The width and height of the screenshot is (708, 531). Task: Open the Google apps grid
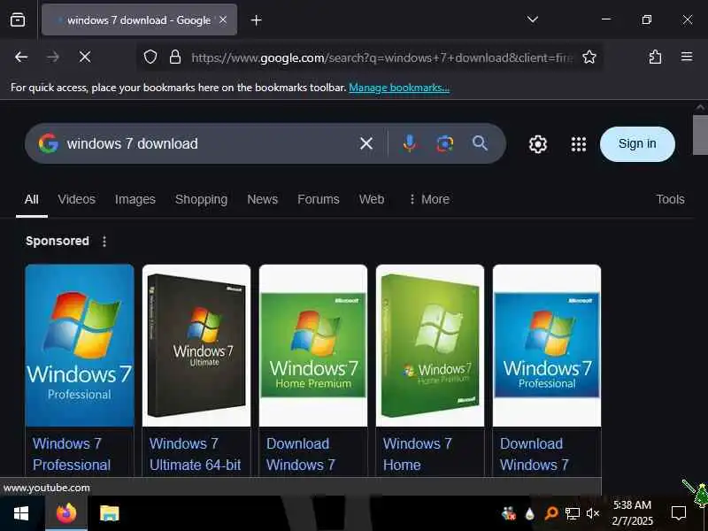[x=579, y=144]
